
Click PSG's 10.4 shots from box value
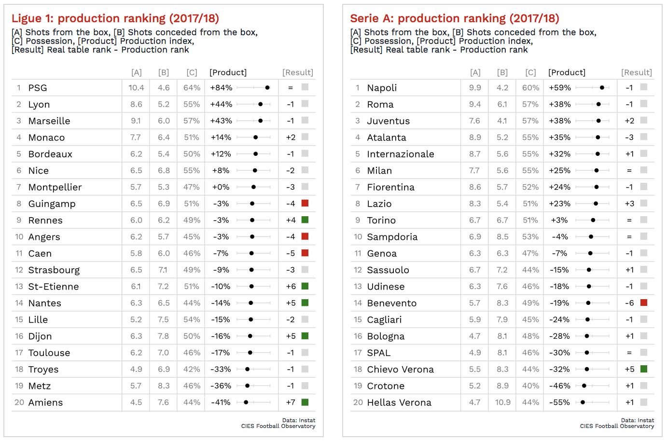(136, 88)
